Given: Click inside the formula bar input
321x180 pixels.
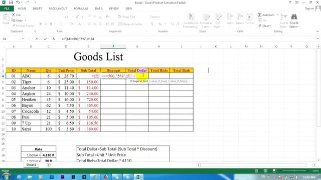Looking at the screenshot, I should coord(187,39).
